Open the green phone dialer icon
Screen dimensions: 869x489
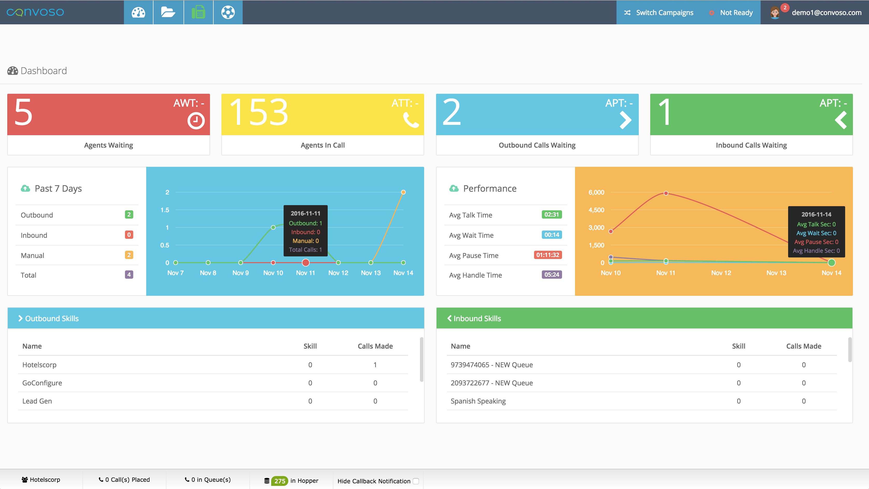click(198, 12)
